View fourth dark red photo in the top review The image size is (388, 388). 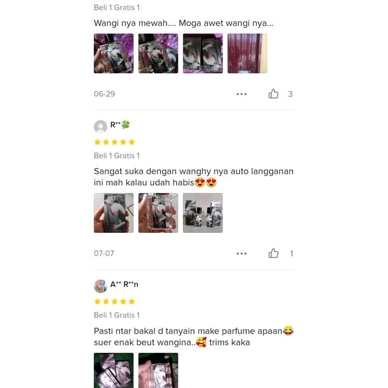point(247,53)
